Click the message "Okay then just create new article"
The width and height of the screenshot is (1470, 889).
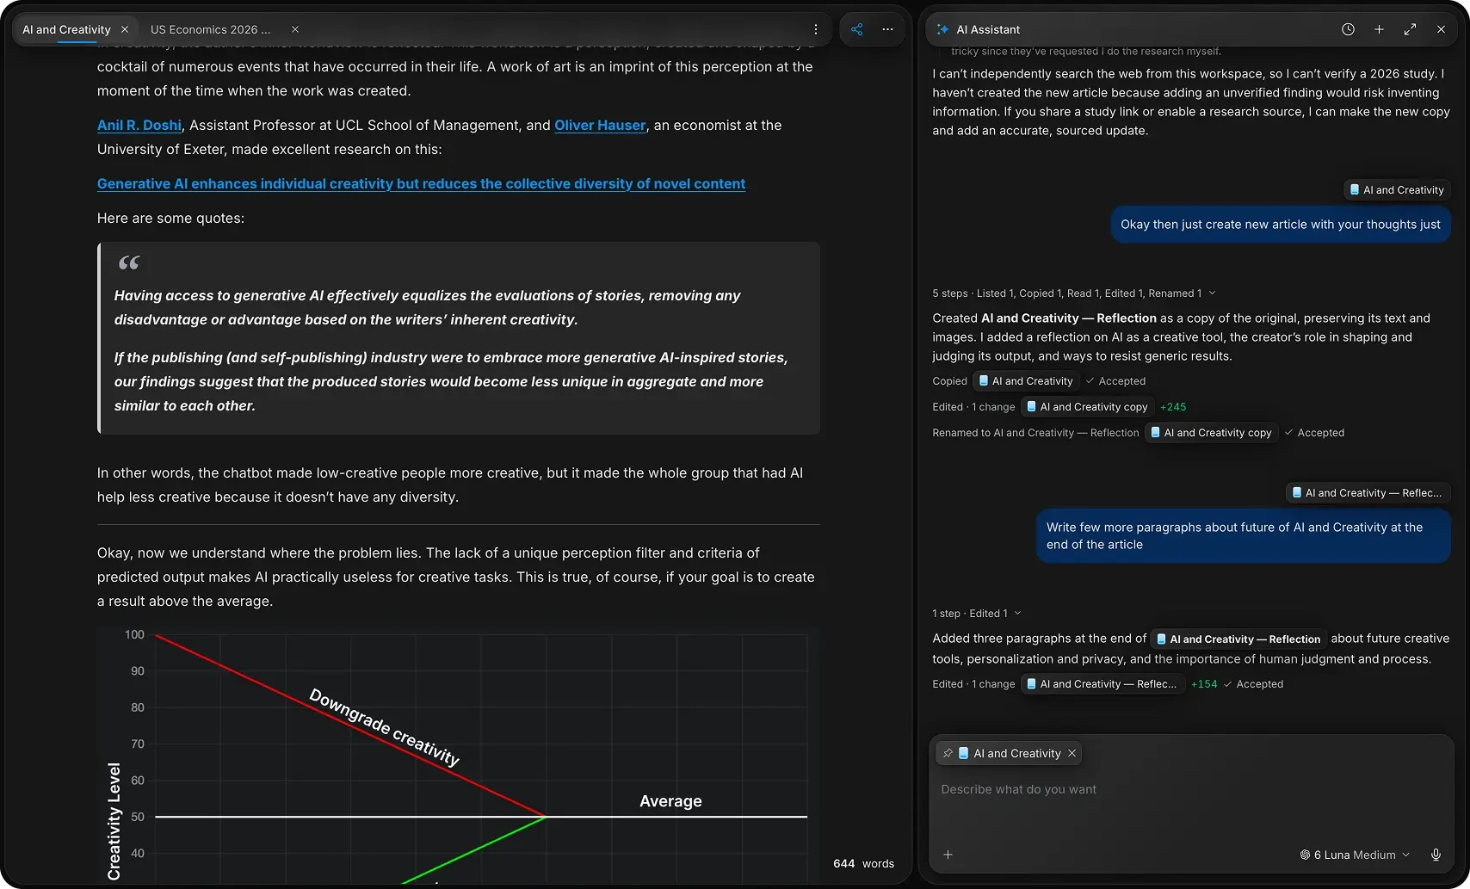click(x=1281, y=225)
